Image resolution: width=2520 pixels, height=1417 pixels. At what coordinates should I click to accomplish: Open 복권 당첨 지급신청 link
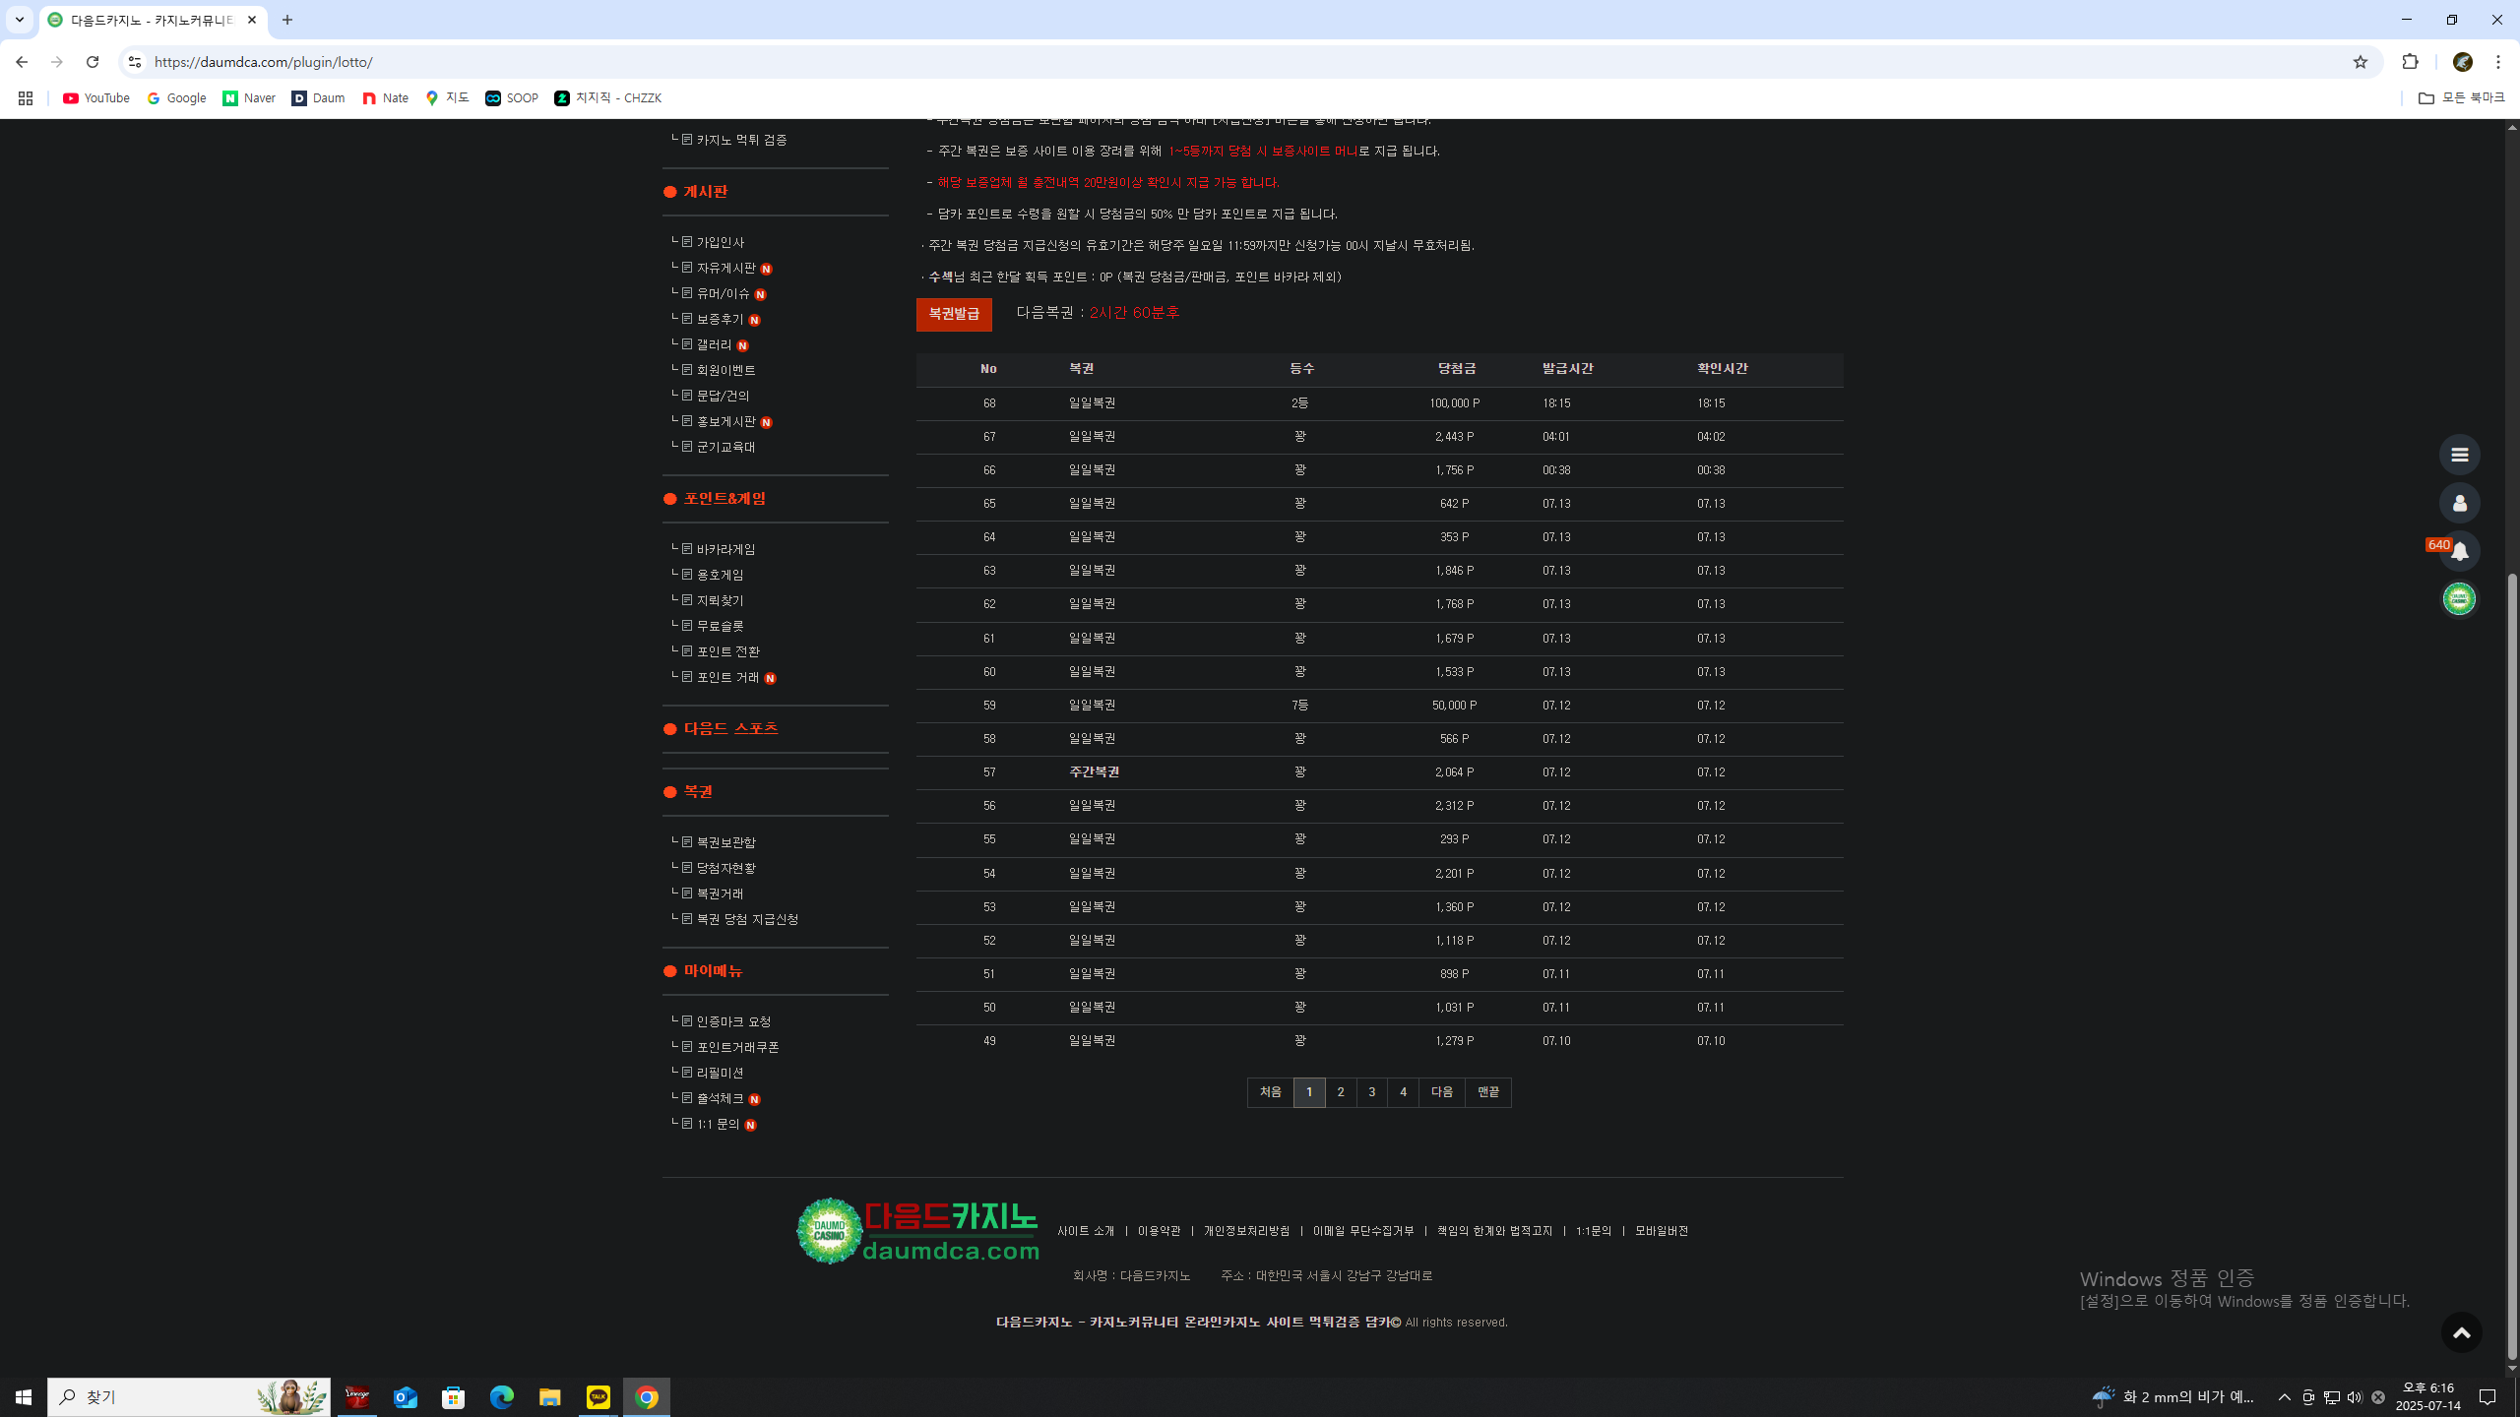748,920
